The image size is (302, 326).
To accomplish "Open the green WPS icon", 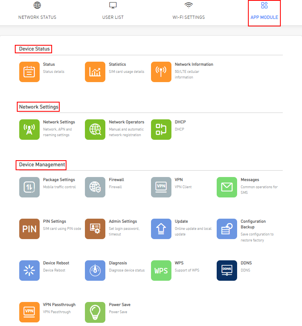I will (x=161, y=270).
